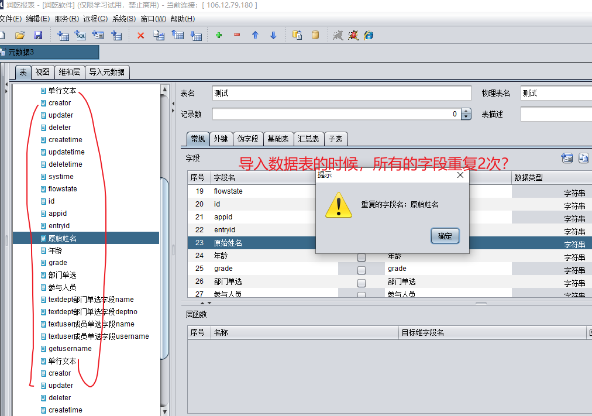The image size is (592, 416).
Task: Click the table icon with an up arrow
Action: [177, 36]
